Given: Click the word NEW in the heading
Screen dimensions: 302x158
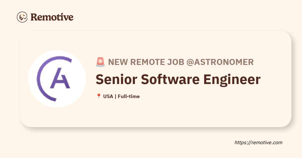Looking at the screenshot, I should click(x=117, y=62).
